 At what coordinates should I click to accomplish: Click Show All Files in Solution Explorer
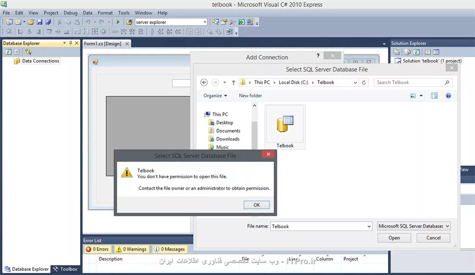pyautogui.click(x=407, y=52)
